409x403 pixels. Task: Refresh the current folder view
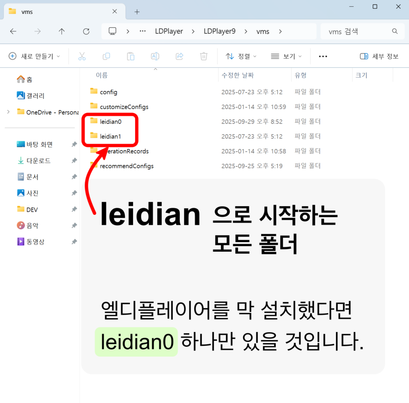[x=86, y=32]
